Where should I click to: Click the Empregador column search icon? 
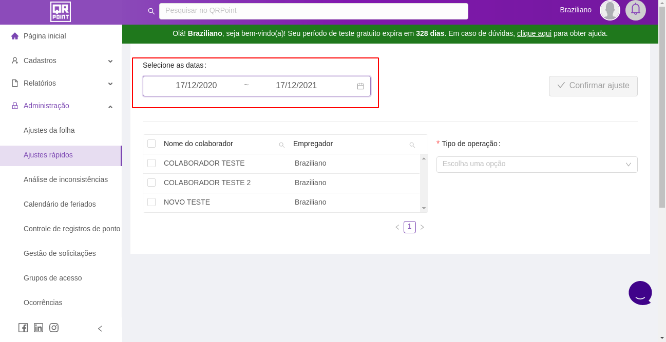point(412,145)
